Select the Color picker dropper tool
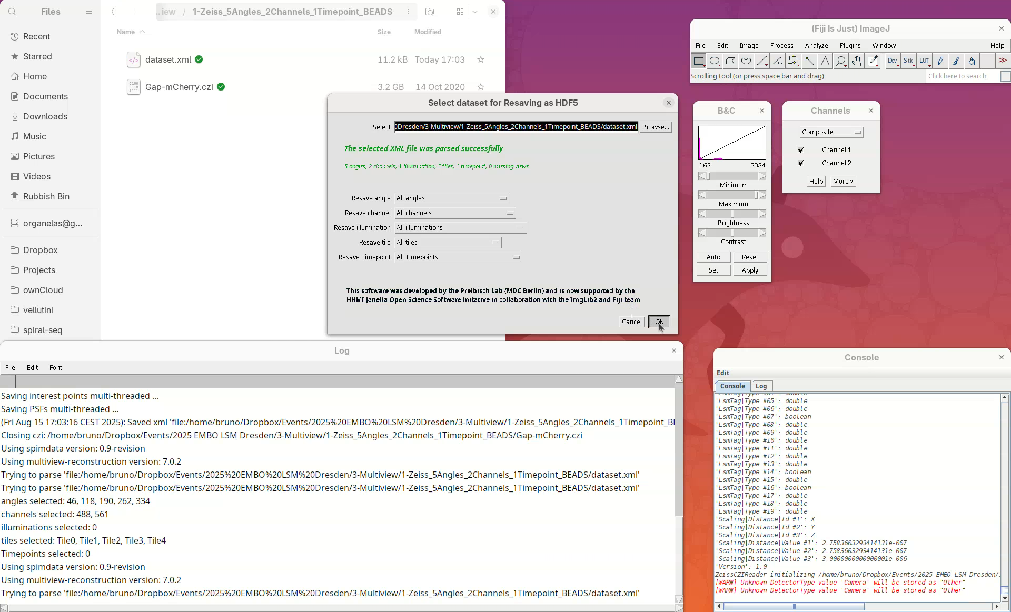1011x612 pixels. tap(874, 61)
